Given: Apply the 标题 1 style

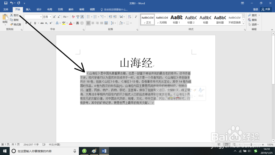Looking at the screenshot, I should pos(176,19).
